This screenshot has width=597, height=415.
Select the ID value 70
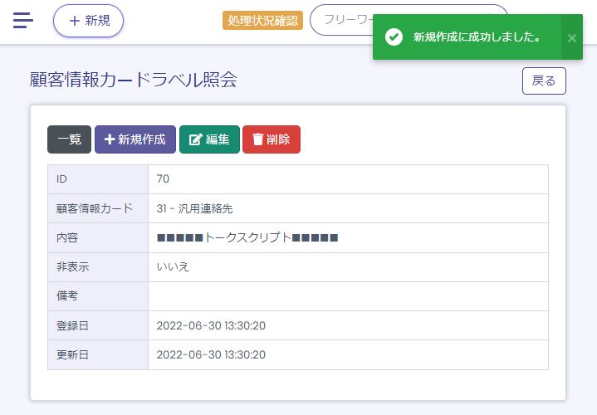point(163,179)
